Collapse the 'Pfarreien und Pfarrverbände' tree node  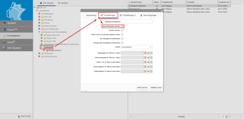pos(39,32)
